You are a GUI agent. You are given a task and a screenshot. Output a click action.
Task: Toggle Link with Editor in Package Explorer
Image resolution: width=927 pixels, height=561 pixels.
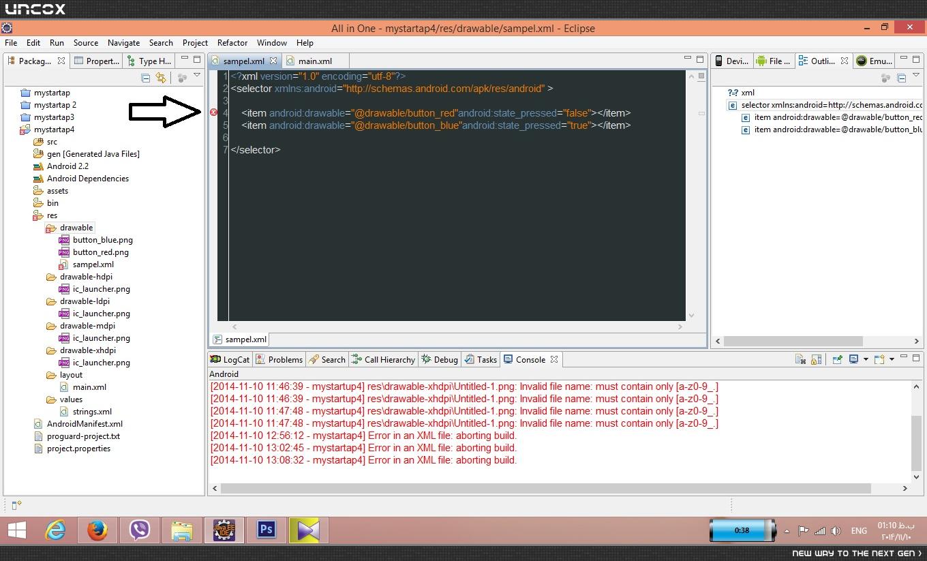coord(161,78)
